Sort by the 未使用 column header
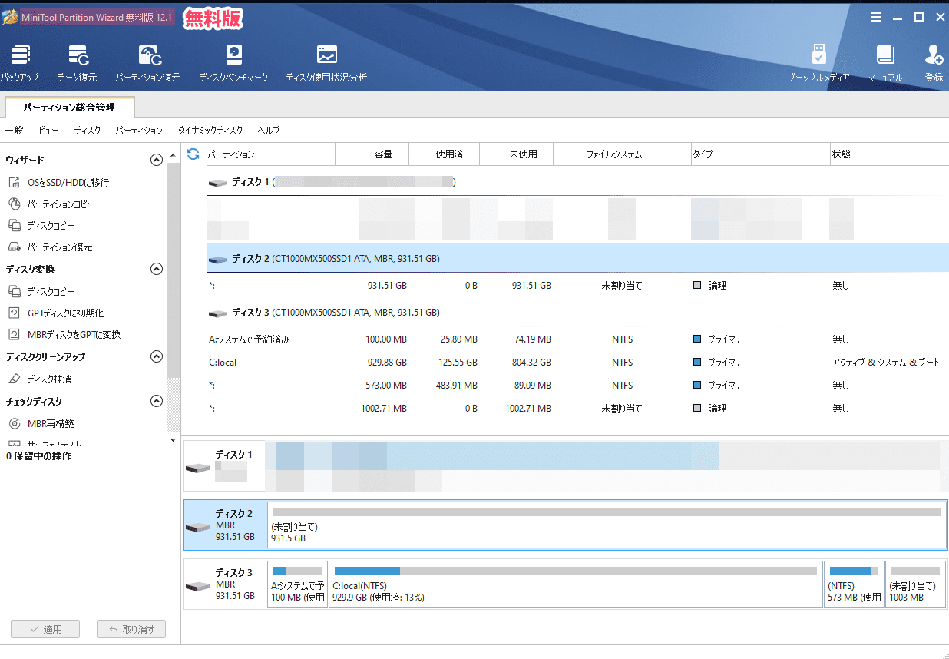The image size is (949, 659). pyautogui.click(x=516, y=154)
